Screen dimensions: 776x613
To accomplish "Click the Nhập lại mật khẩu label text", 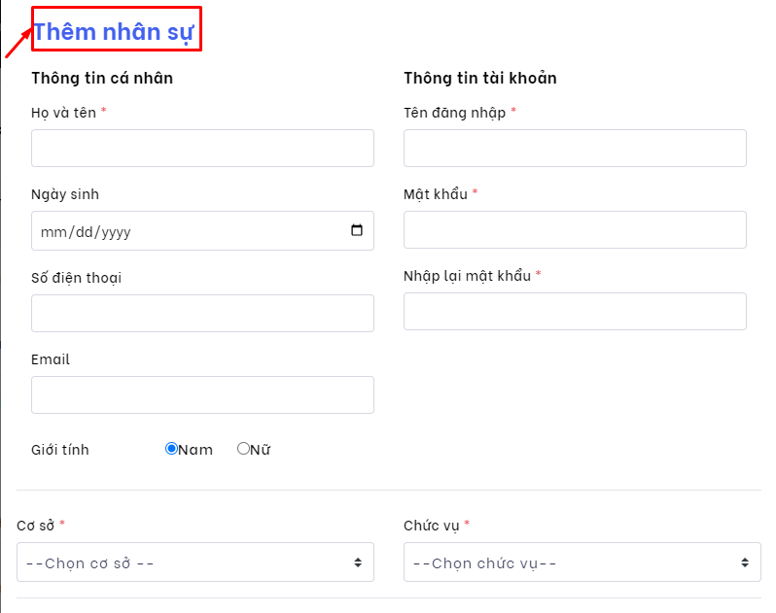I will click(x=467, y=276).
